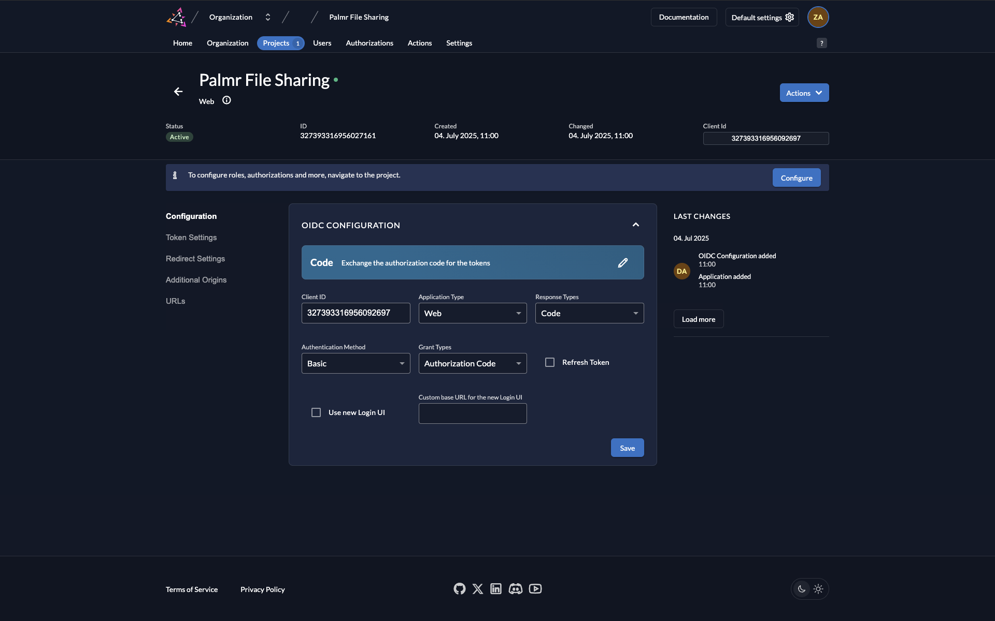Open the Terms of Service link

(x=192, y=589)
